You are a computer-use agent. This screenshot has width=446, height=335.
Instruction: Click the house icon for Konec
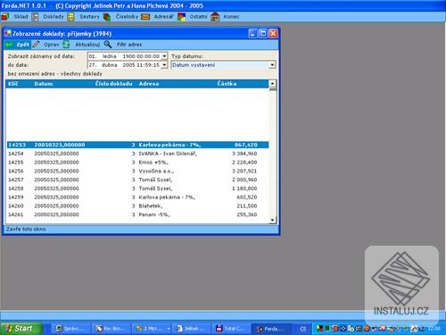point(215,17)
